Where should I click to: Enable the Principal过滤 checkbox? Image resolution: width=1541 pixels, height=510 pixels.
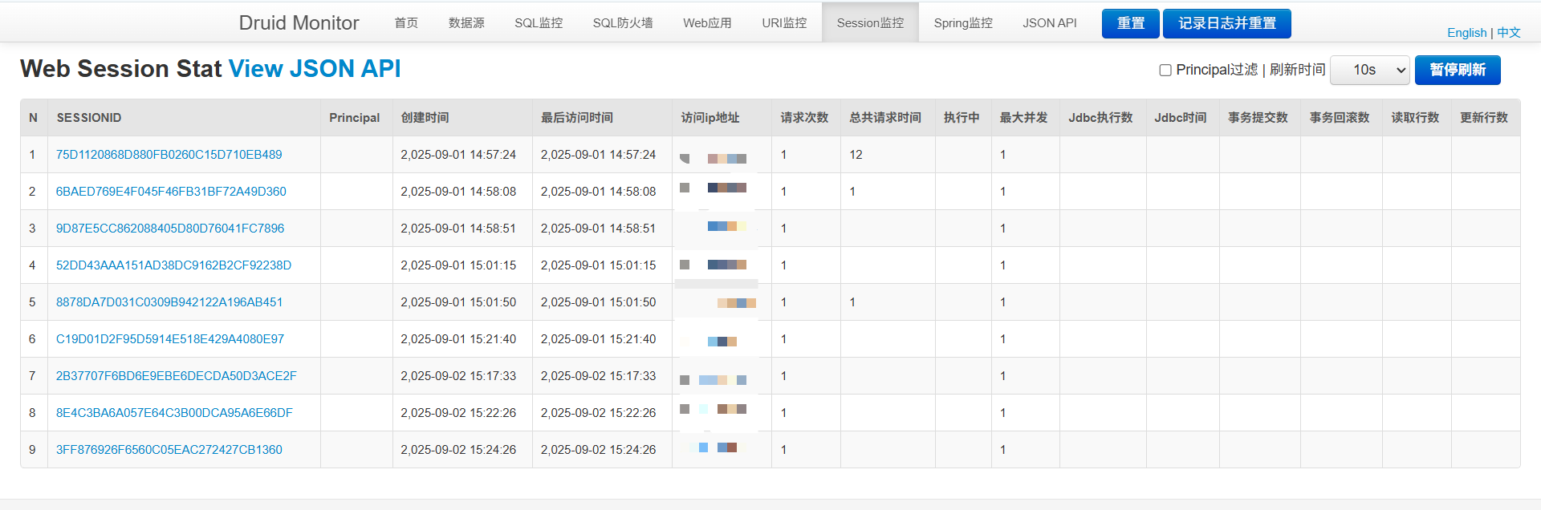1165,71
